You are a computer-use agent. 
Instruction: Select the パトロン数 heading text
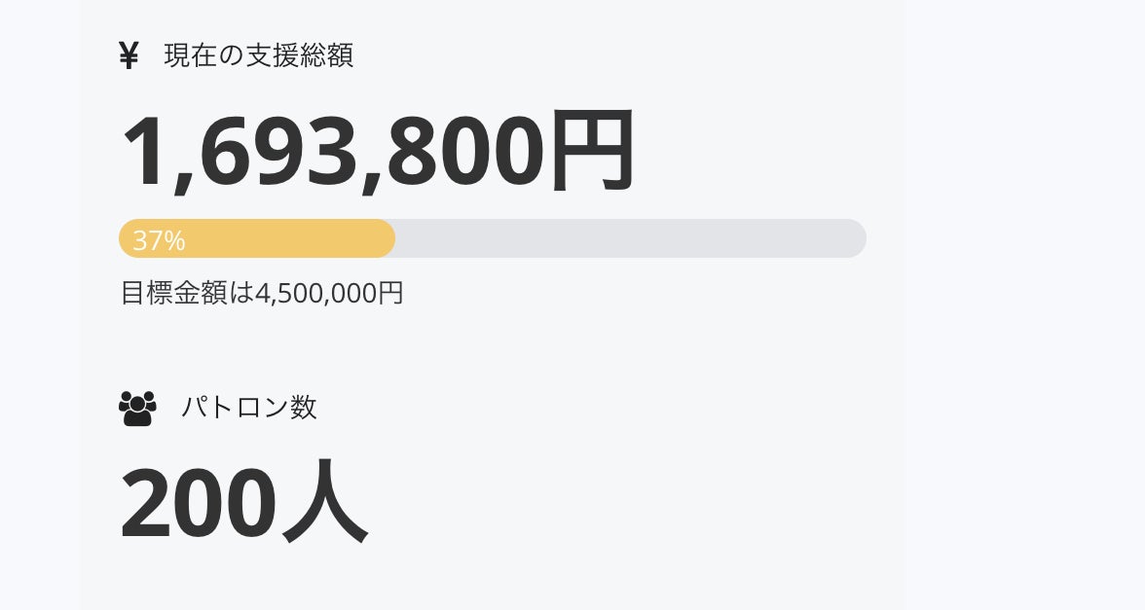[249, 407]
